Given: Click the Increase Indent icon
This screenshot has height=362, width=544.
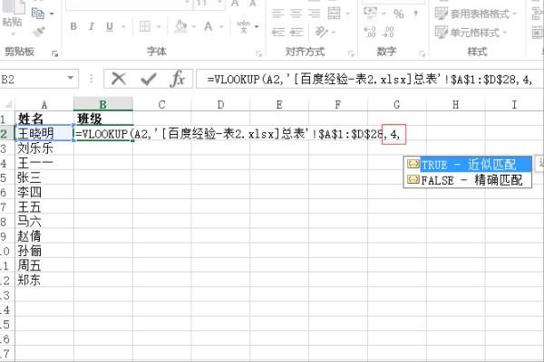Looking at the screenshot, I should [296, 33].
